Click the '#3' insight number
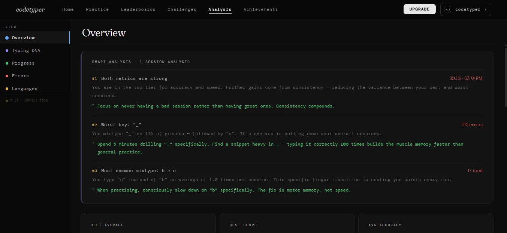The image size is (507, 233). pos(94,171)
